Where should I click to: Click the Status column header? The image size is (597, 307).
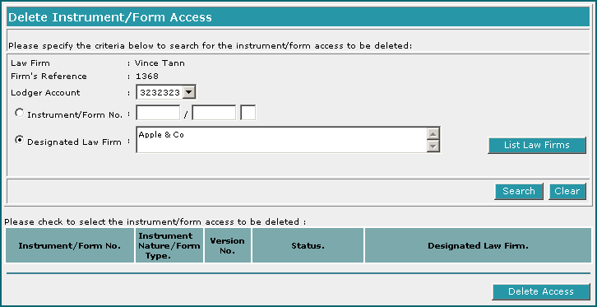[308, 245]
